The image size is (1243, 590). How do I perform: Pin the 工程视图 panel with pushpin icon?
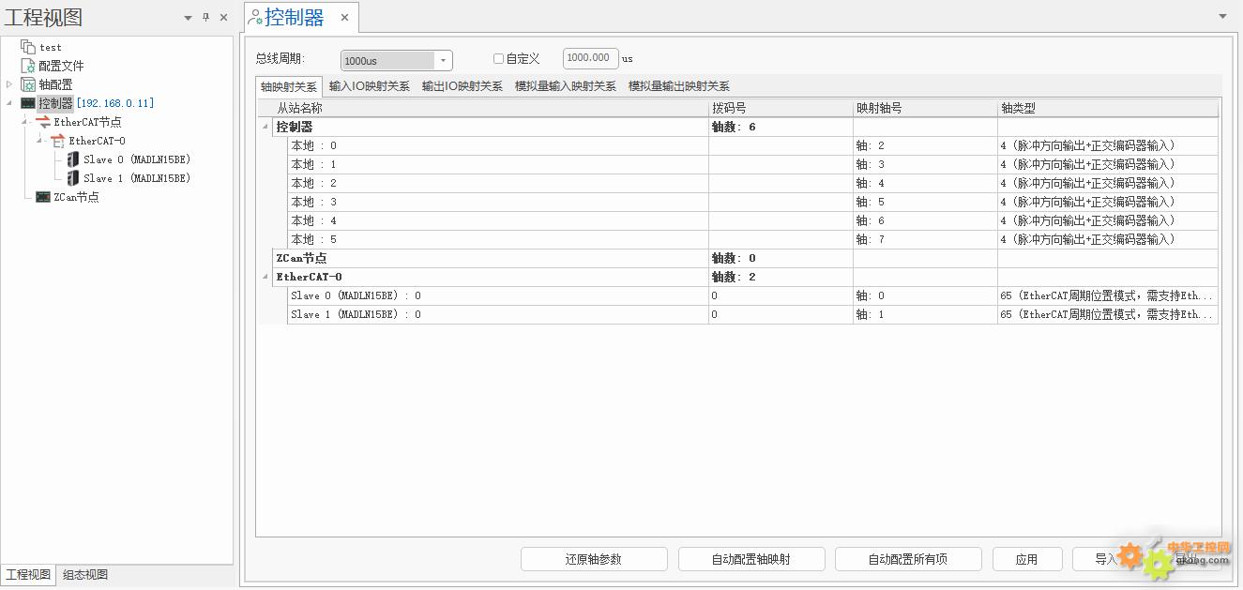click(205, 17)
